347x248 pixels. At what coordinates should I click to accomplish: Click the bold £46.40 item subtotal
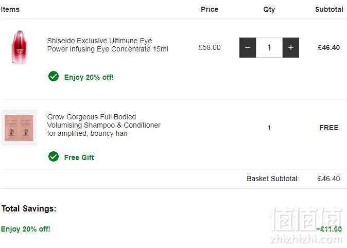329,47
